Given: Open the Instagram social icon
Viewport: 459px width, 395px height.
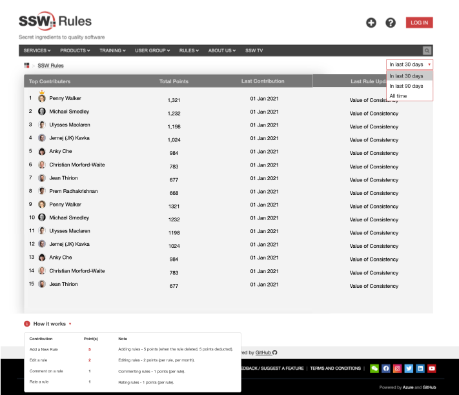Looking at the screenshot, I should tap(397, 369).
